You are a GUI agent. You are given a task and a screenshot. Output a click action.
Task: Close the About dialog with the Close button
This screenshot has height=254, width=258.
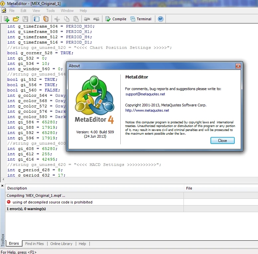[222, 141]
